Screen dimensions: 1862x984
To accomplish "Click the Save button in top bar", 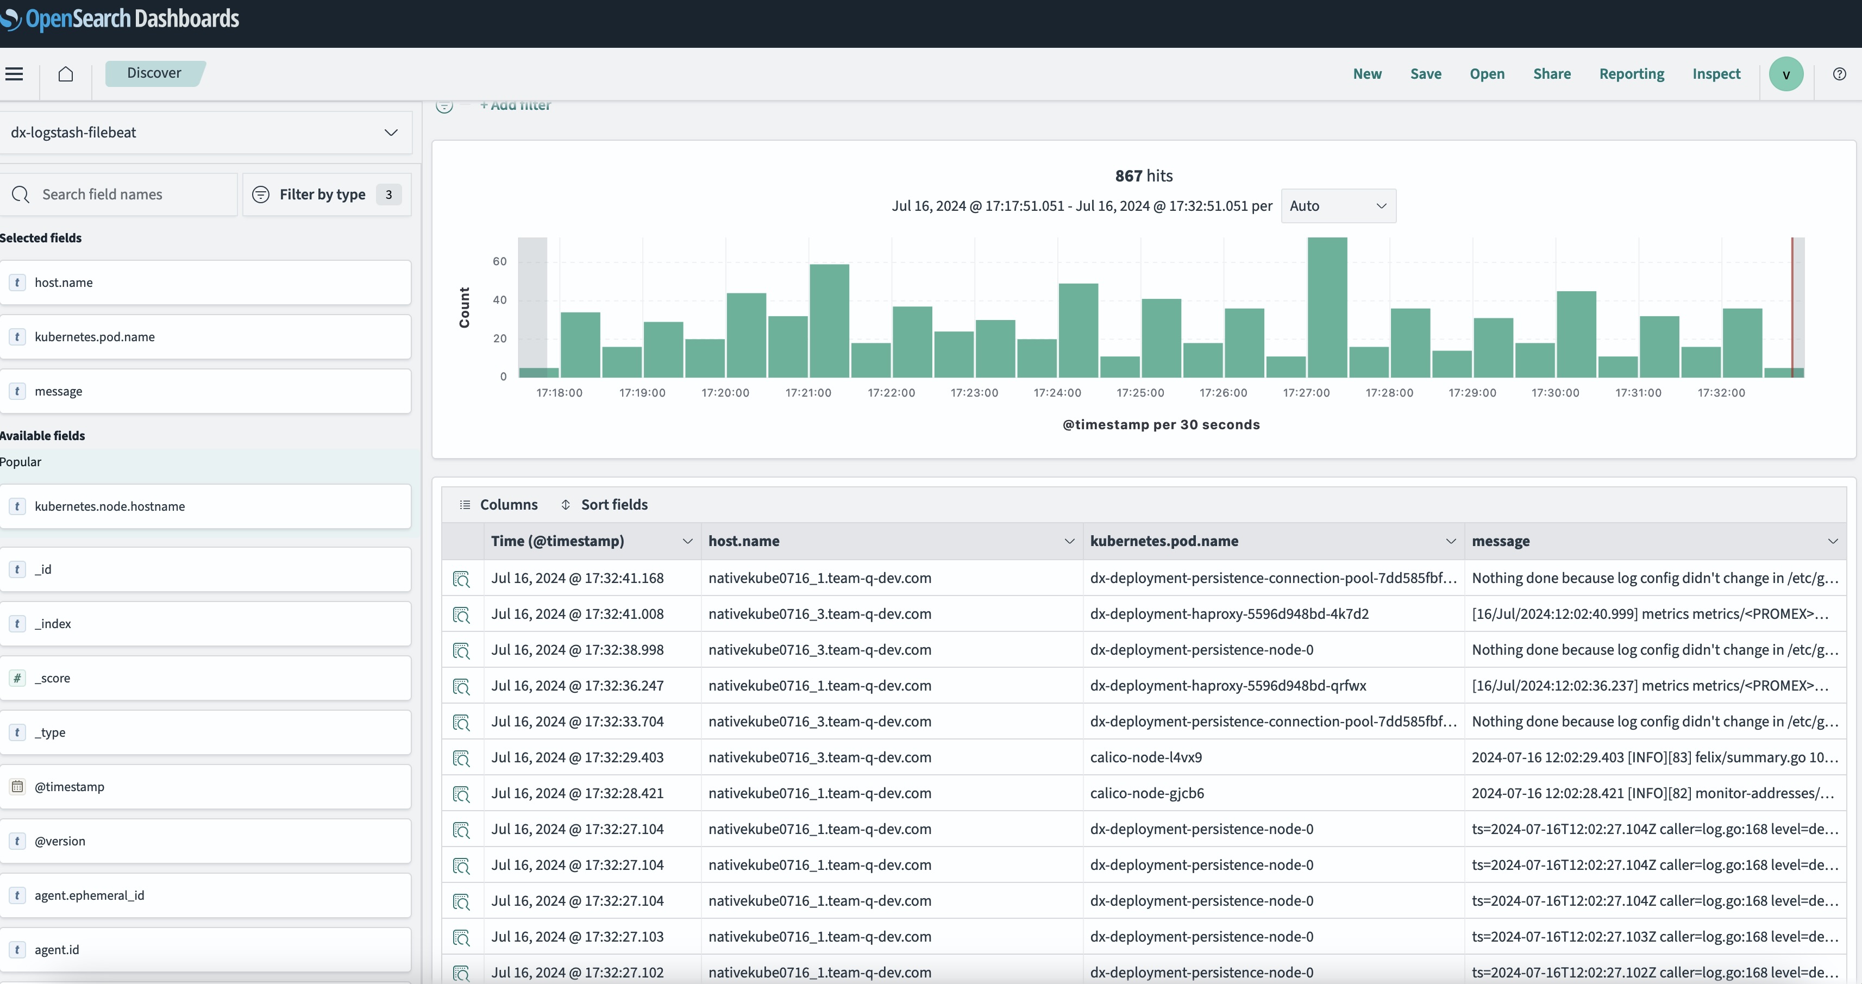I will pos(1425,74).
